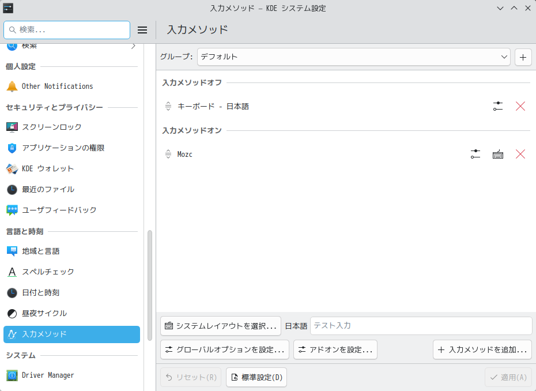Click drag handle of Mozc row
Image resolution: width=536 pixels, height=391 pixels.
pos(168,155)
